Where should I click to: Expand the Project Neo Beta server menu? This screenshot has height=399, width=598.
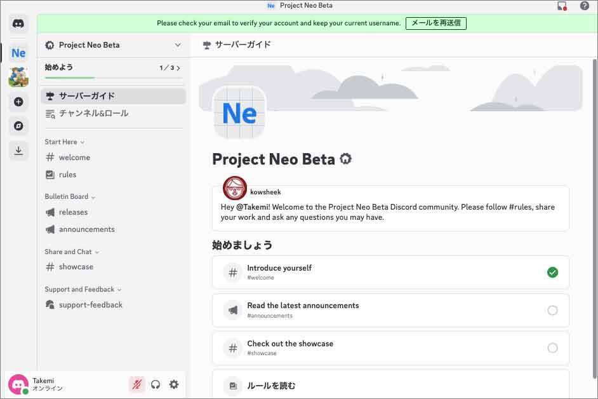(x=178, y=45)
